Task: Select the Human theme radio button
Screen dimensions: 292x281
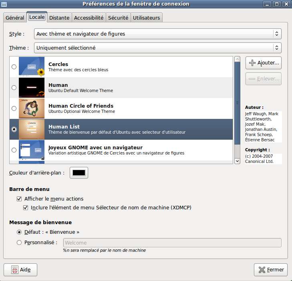Action: pos(14,88)
